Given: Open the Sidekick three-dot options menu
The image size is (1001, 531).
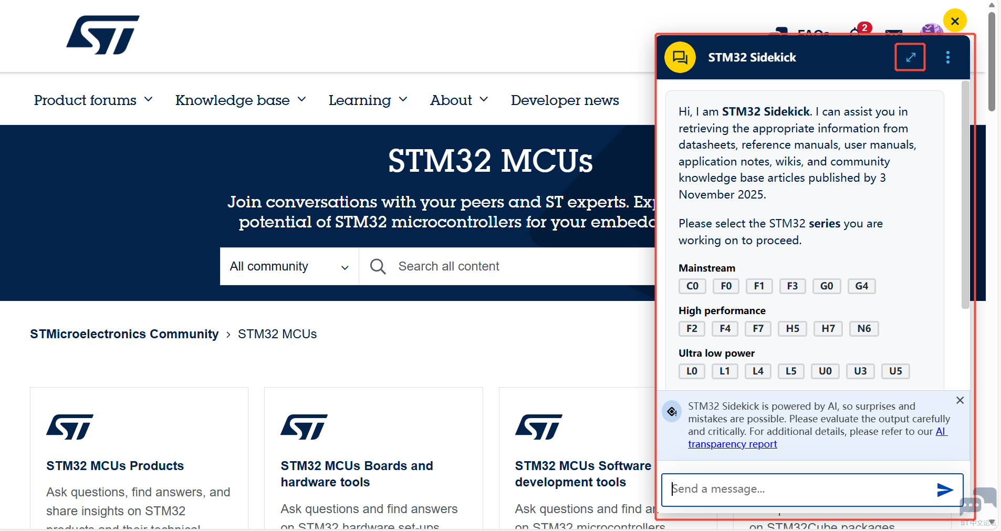Looking at the screenshot, I should coord(947,57).
